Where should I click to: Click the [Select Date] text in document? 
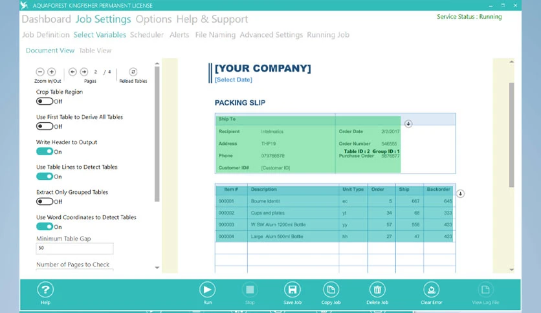[233, 80]
